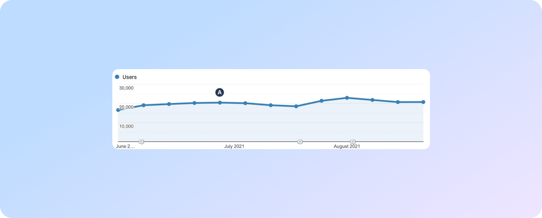Select the lowest dip point before August rise
This screenshot has width=542, height=218.
click(296, 106)
